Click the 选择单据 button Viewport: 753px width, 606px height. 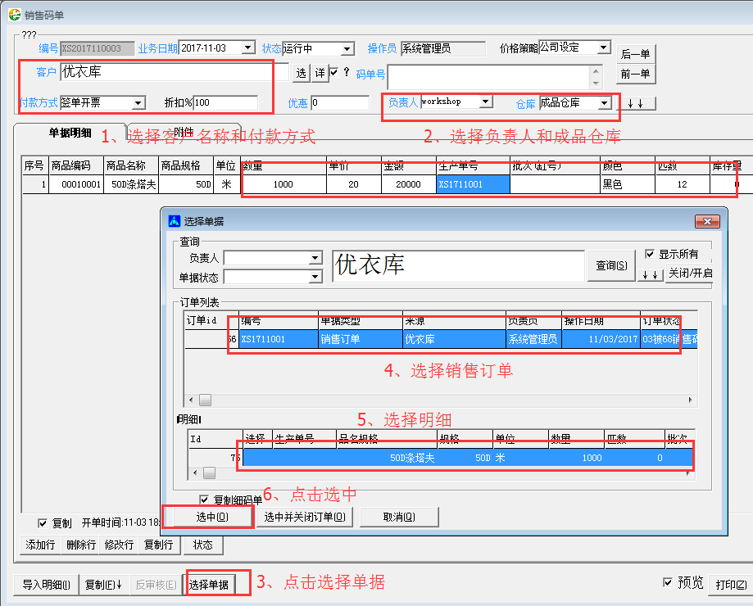tap(208, 585)
